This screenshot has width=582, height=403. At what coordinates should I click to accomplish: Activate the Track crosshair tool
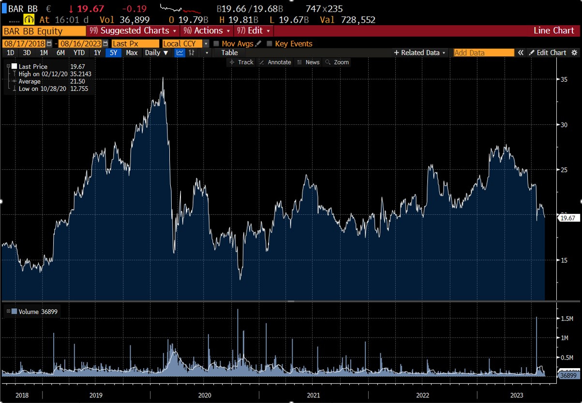pos(241,62)
